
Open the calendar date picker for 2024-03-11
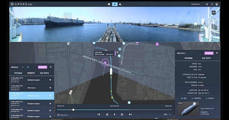click(58, 115)
